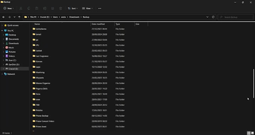This screenshot has height=135, width=255.
Task: Select Network in the navigation pane
Action: click(11, 74)
